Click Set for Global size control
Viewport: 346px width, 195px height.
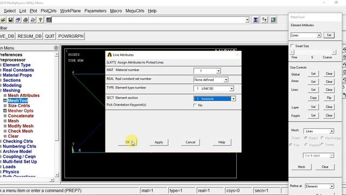tap(314, 74)
